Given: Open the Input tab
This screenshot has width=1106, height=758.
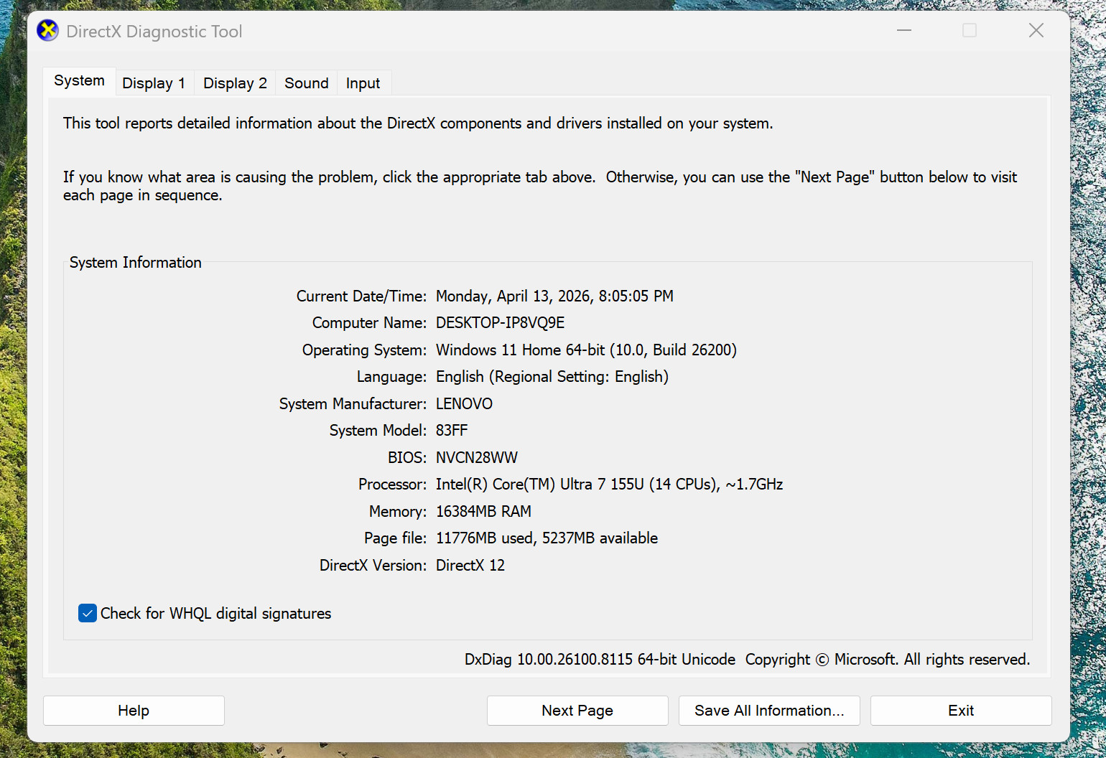Looking at the screenshot, I should coord(363,83).
